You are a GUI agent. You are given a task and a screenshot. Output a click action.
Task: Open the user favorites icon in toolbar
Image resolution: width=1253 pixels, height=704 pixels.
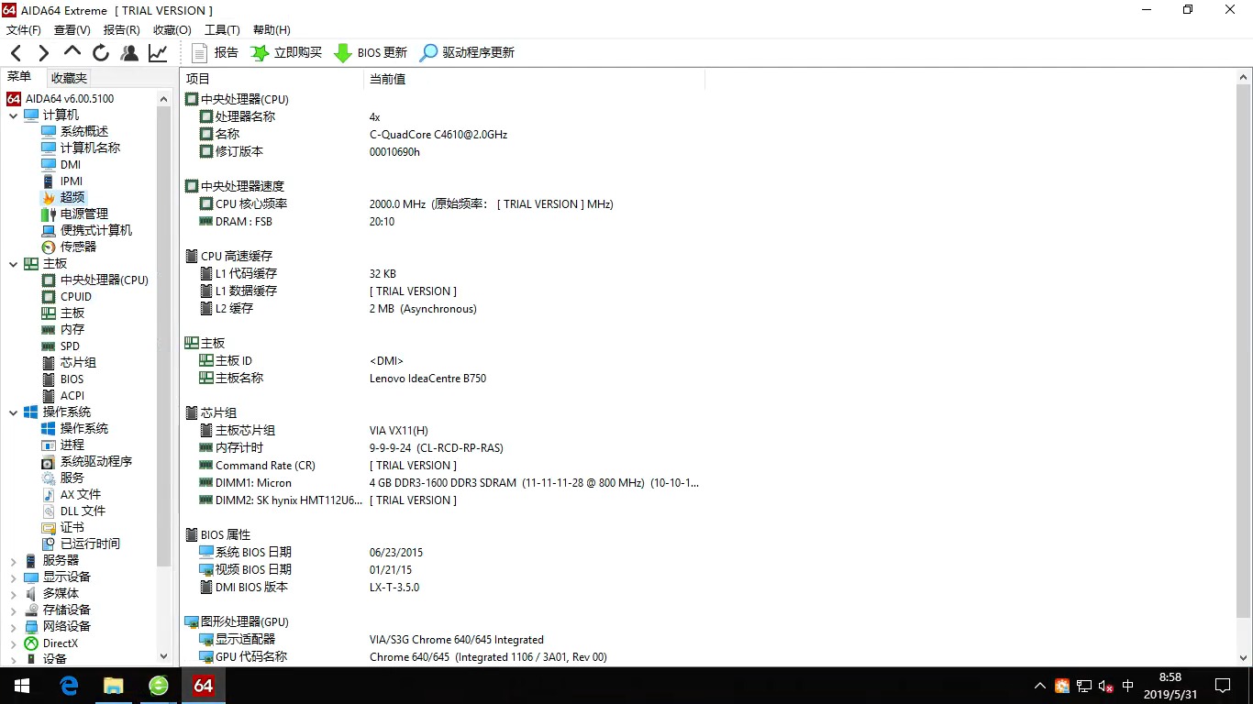[129, 53]
